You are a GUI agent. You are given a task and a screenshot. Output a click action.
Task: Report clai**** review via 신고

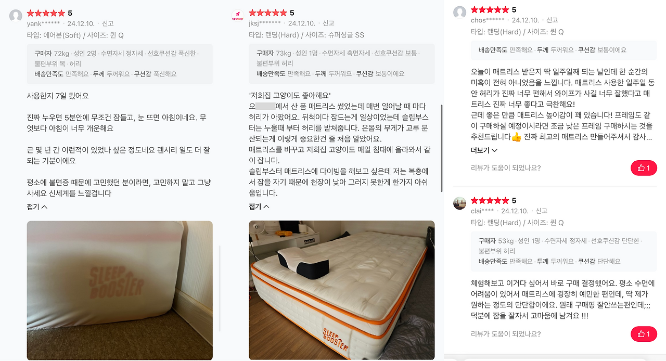(542, 211)
